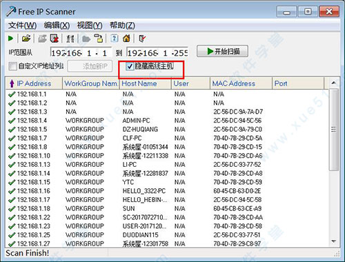The width and height of the screenshot is (345, 262).
Task: Sort by the Port column header
Action: [298, 83]
